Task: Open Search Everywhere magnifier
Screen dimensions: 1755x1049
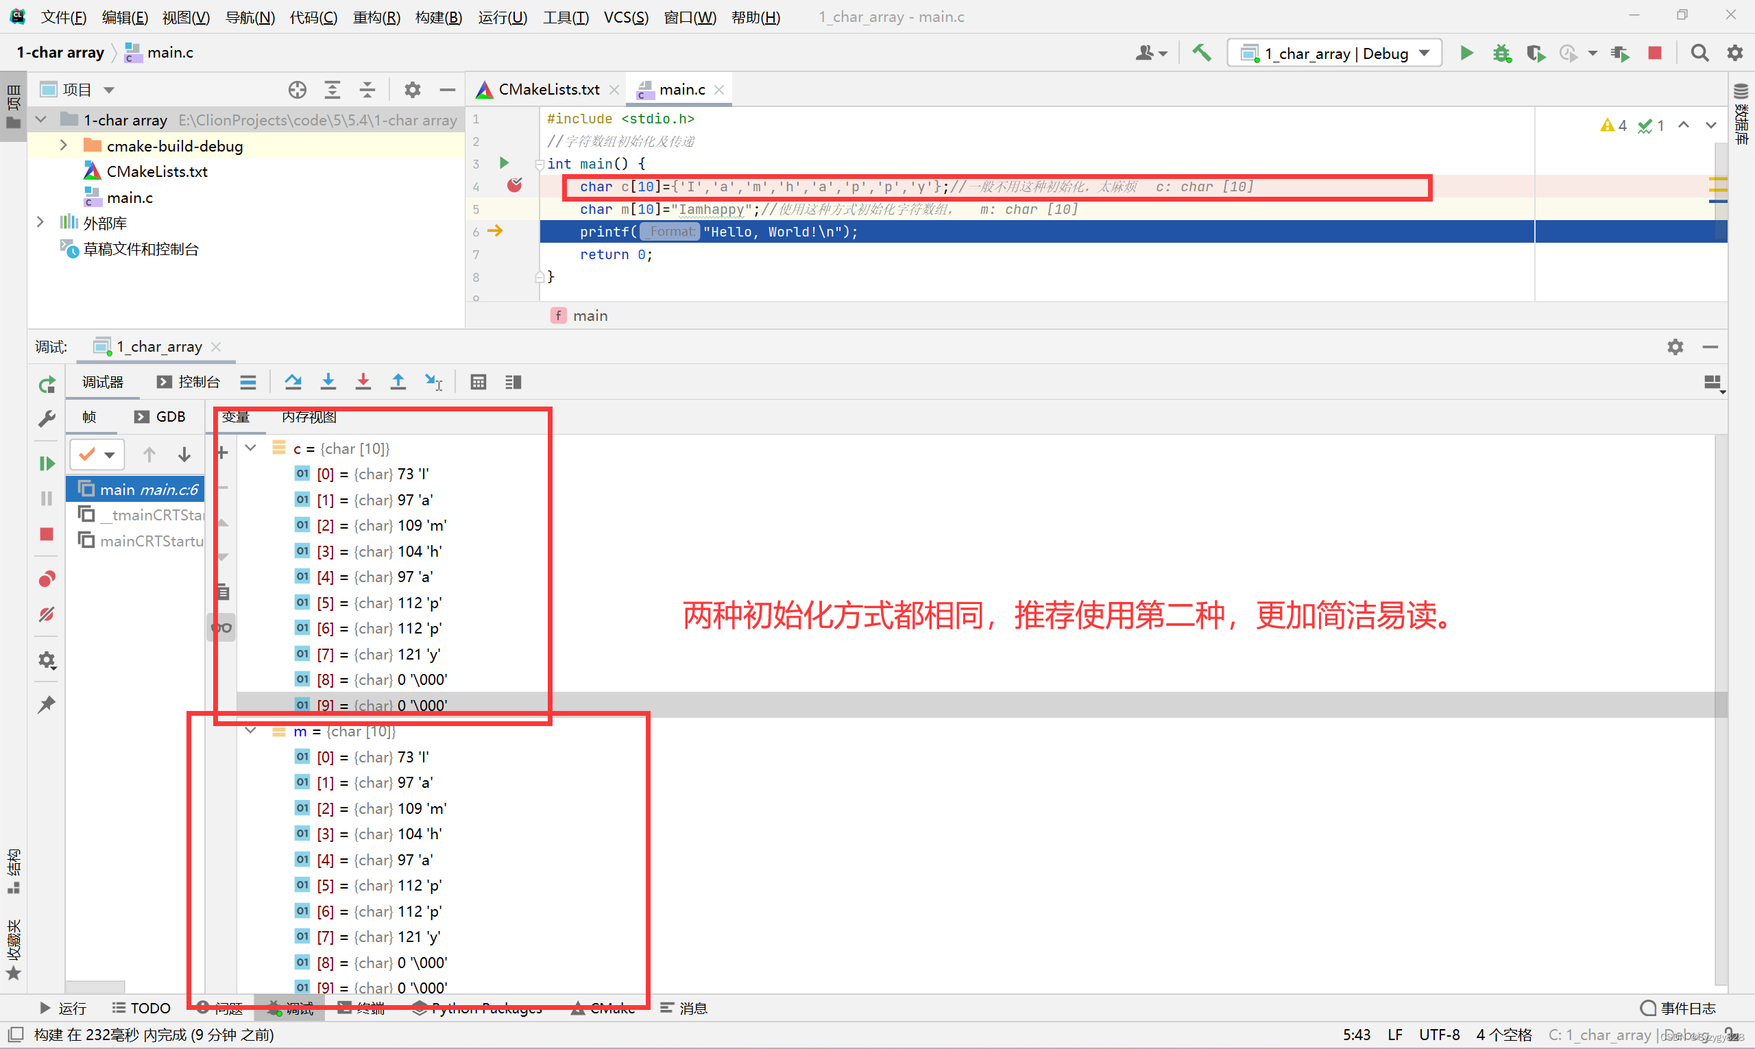Action: tap(1700, 53)
